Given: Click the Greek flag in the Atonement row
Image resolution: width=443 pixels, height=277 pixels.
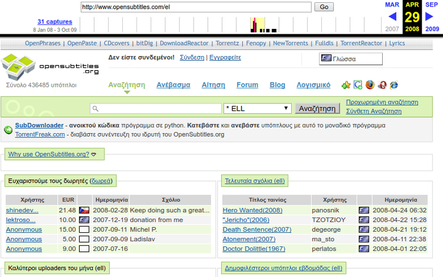Looking at the screenshot, I should point(364,239).
